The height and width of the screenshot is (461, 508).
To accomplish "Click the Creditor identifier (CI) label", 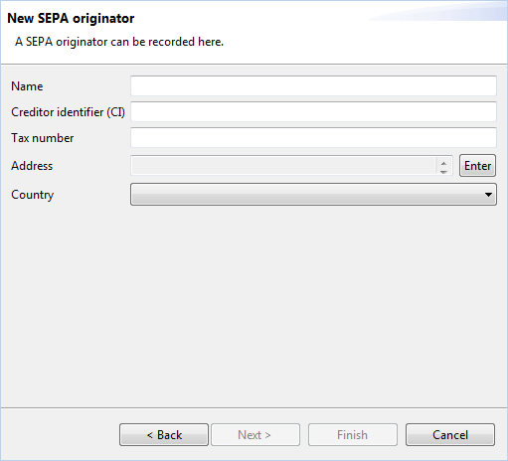I will [x=68, y=112].
